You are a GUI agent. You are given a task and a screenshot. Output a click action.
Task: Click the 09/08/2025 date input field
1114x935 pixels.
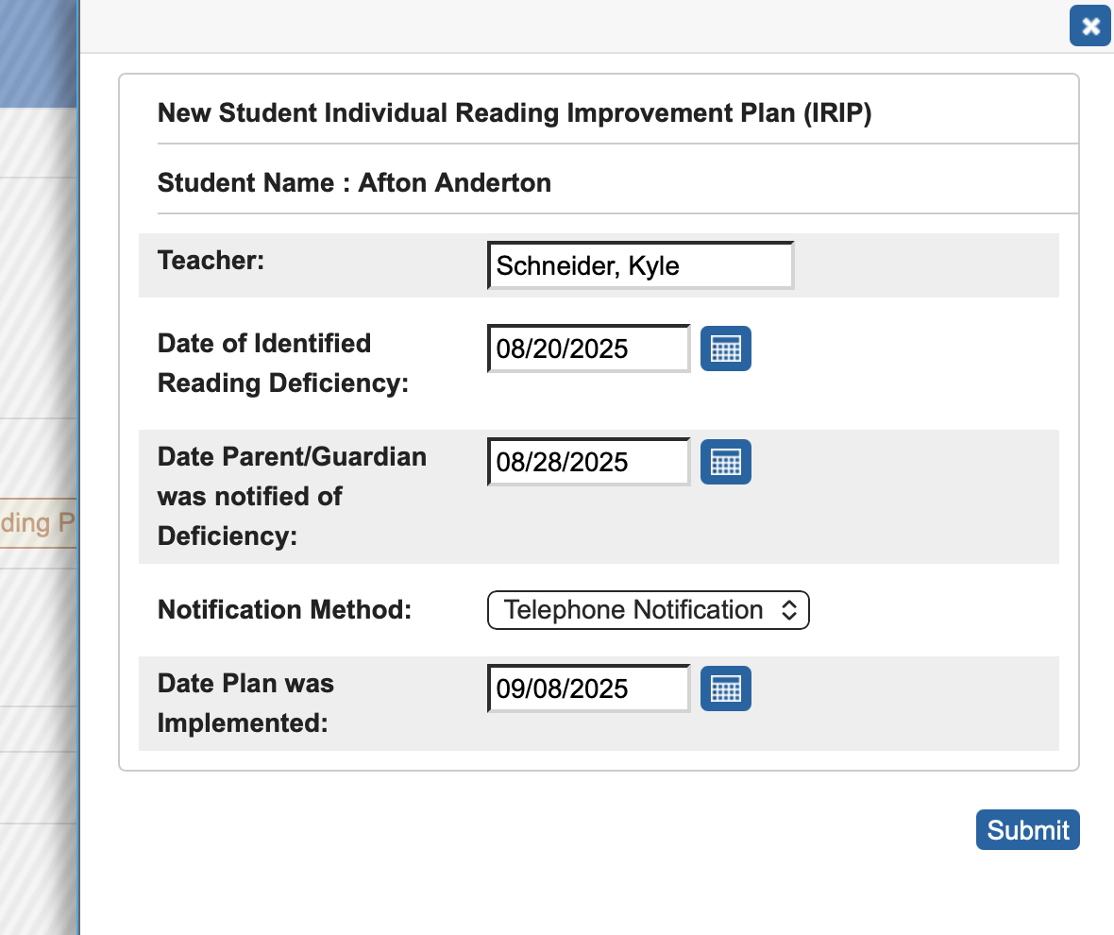587,688
